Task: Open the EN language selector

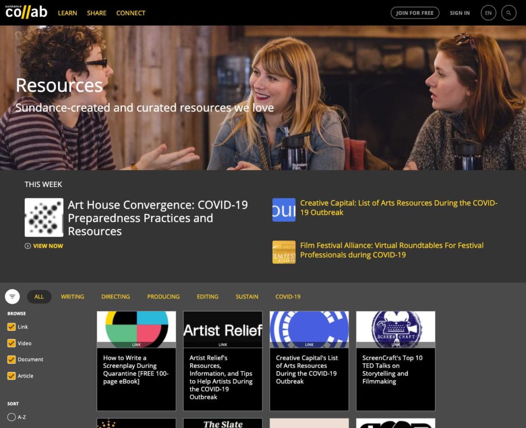Action: coord(488,13)
